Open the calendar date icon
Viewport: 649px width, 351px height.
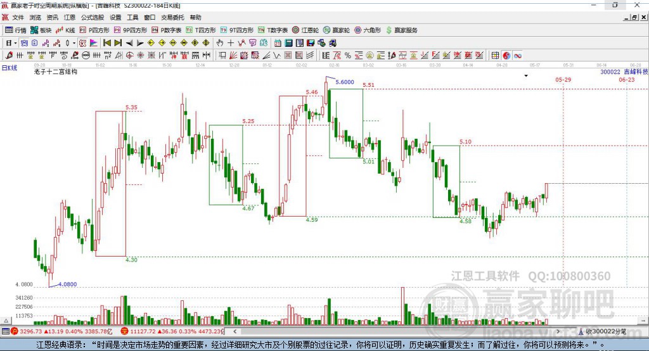click(278, 42)
